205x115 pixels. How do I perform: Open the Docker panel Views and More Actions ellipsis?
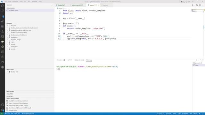pyautogui.click(x=52, y=5)
